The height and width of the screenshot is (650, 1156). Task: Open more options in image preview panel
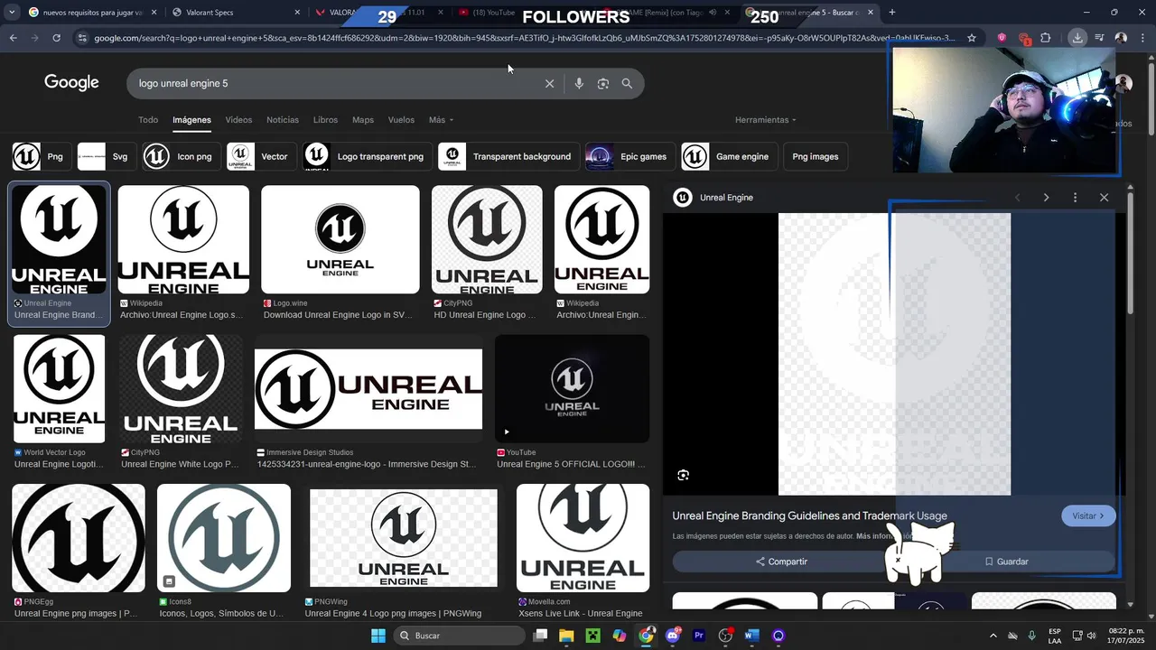(1075, 198)
